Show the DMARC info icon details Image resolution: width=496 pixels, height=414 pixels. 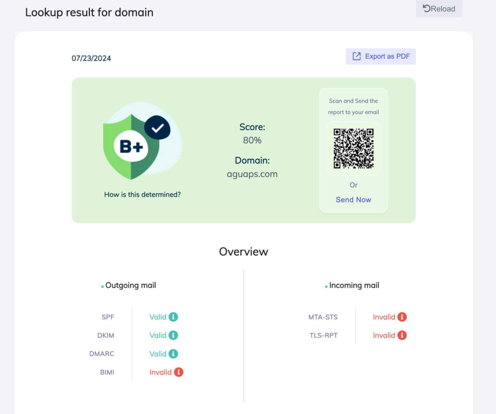[173, 354]
